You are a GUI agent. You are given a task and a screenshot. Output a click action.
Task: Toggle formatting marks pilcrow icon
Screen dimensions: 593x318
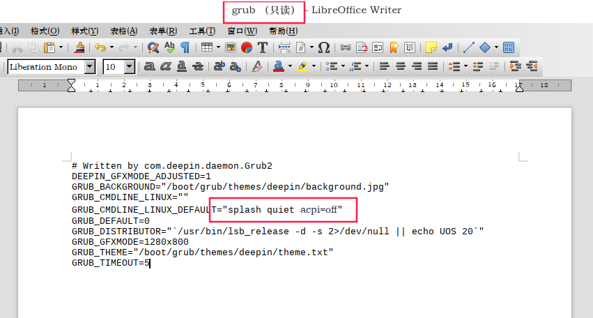click(x=185, y=47)
